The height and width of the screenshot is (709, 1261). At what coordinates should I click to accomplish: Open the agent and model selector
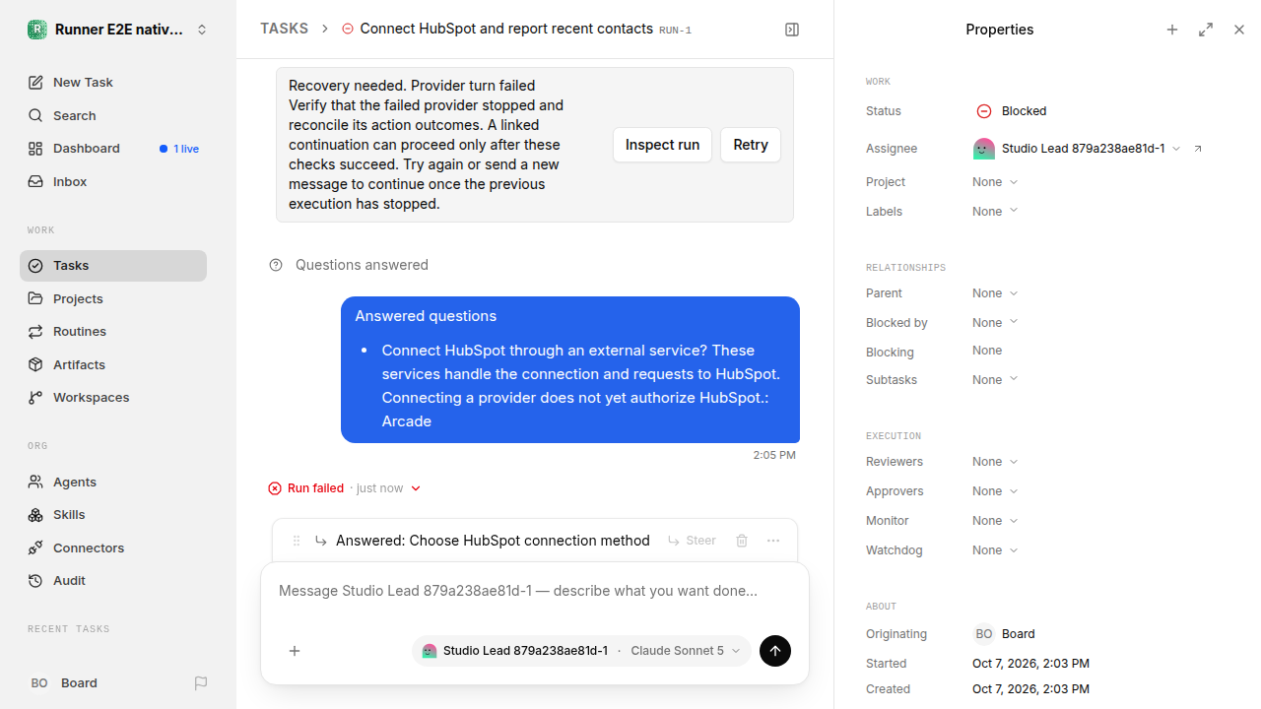(x=581, y=651)
